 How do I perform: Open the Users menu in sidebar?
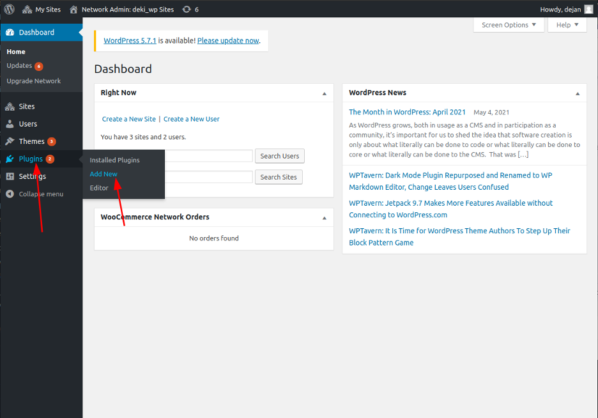(x=28, y=124)
